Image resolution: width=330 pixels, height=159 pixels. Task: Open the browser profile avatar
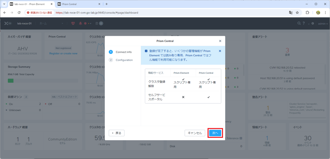[x=318, y=13]
